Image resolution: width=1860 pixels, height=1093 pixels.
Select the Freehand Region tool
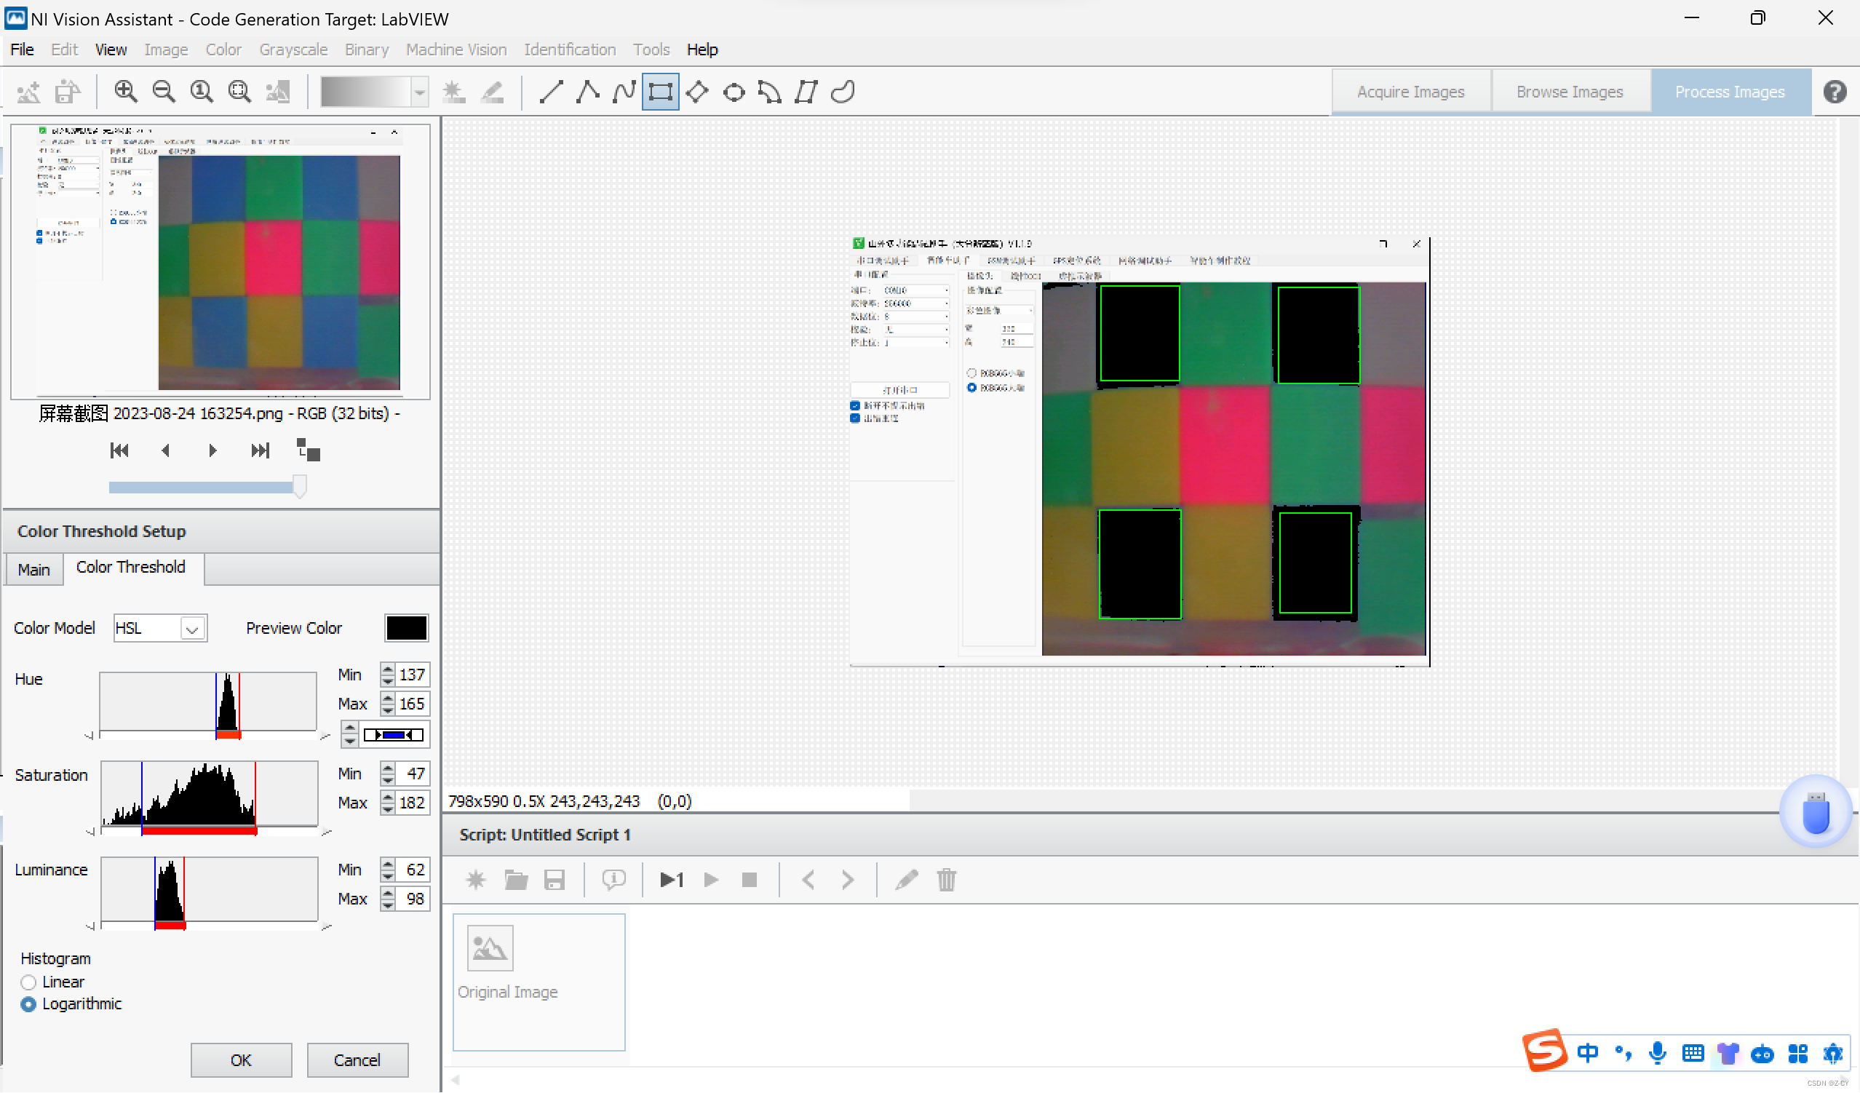coord(842,92)
